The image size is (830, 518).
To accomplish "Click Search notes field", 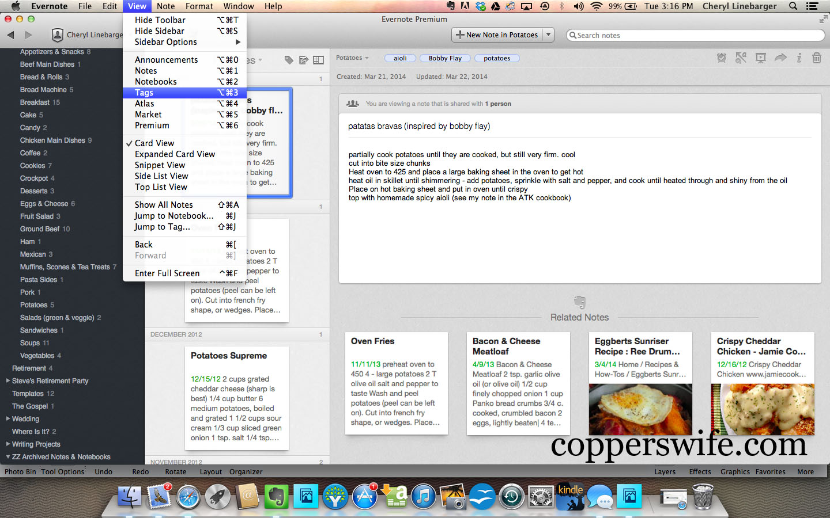I will (x=696, y=35).
